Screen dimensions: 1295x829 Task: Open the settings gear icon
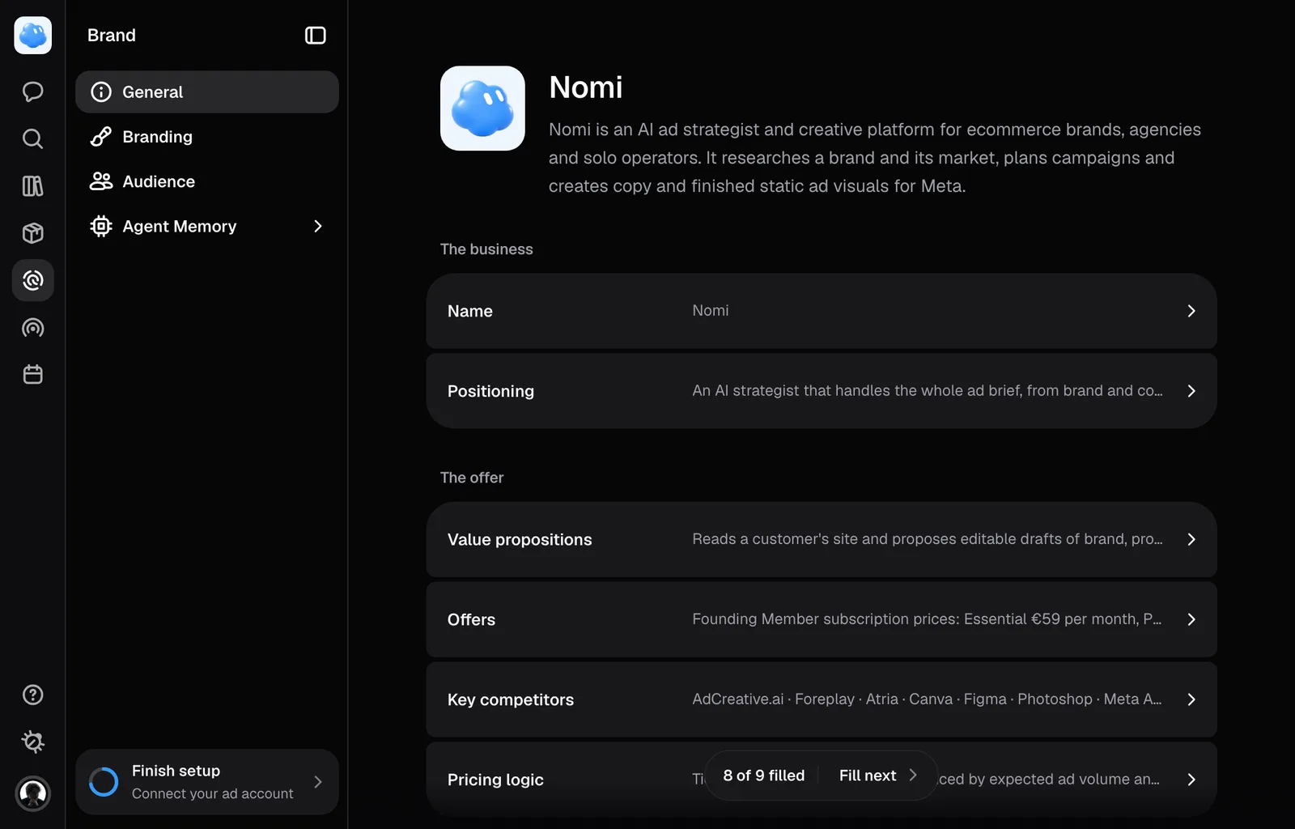[x=33, y=742]
